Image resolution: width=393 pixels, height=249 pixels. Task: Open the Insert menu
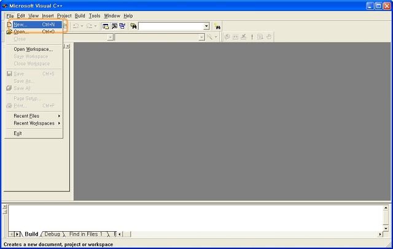click(48, 16)
